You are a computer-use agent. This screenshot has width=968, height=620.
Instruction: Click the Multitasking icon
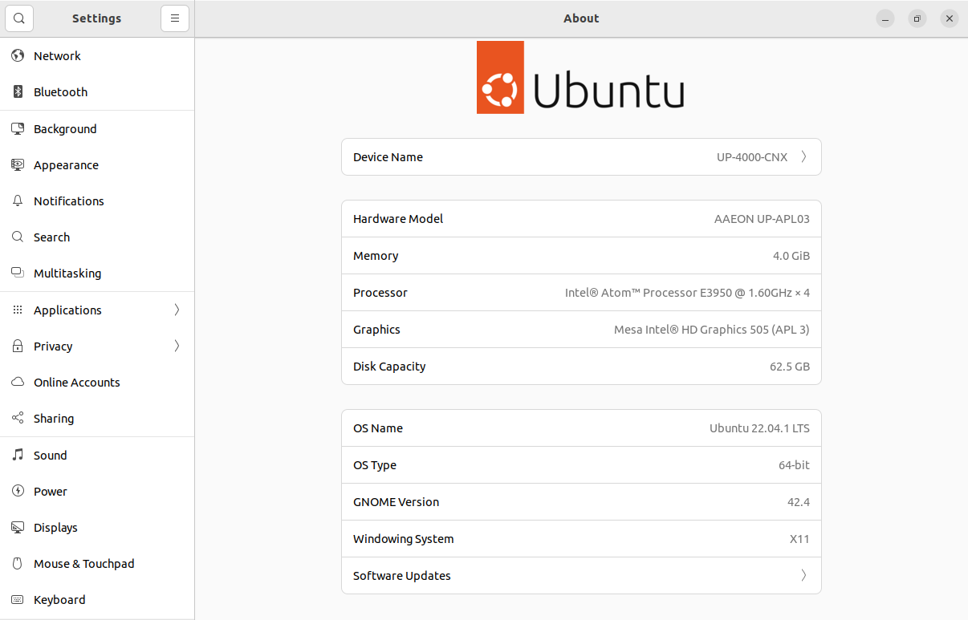pos(18,274)
